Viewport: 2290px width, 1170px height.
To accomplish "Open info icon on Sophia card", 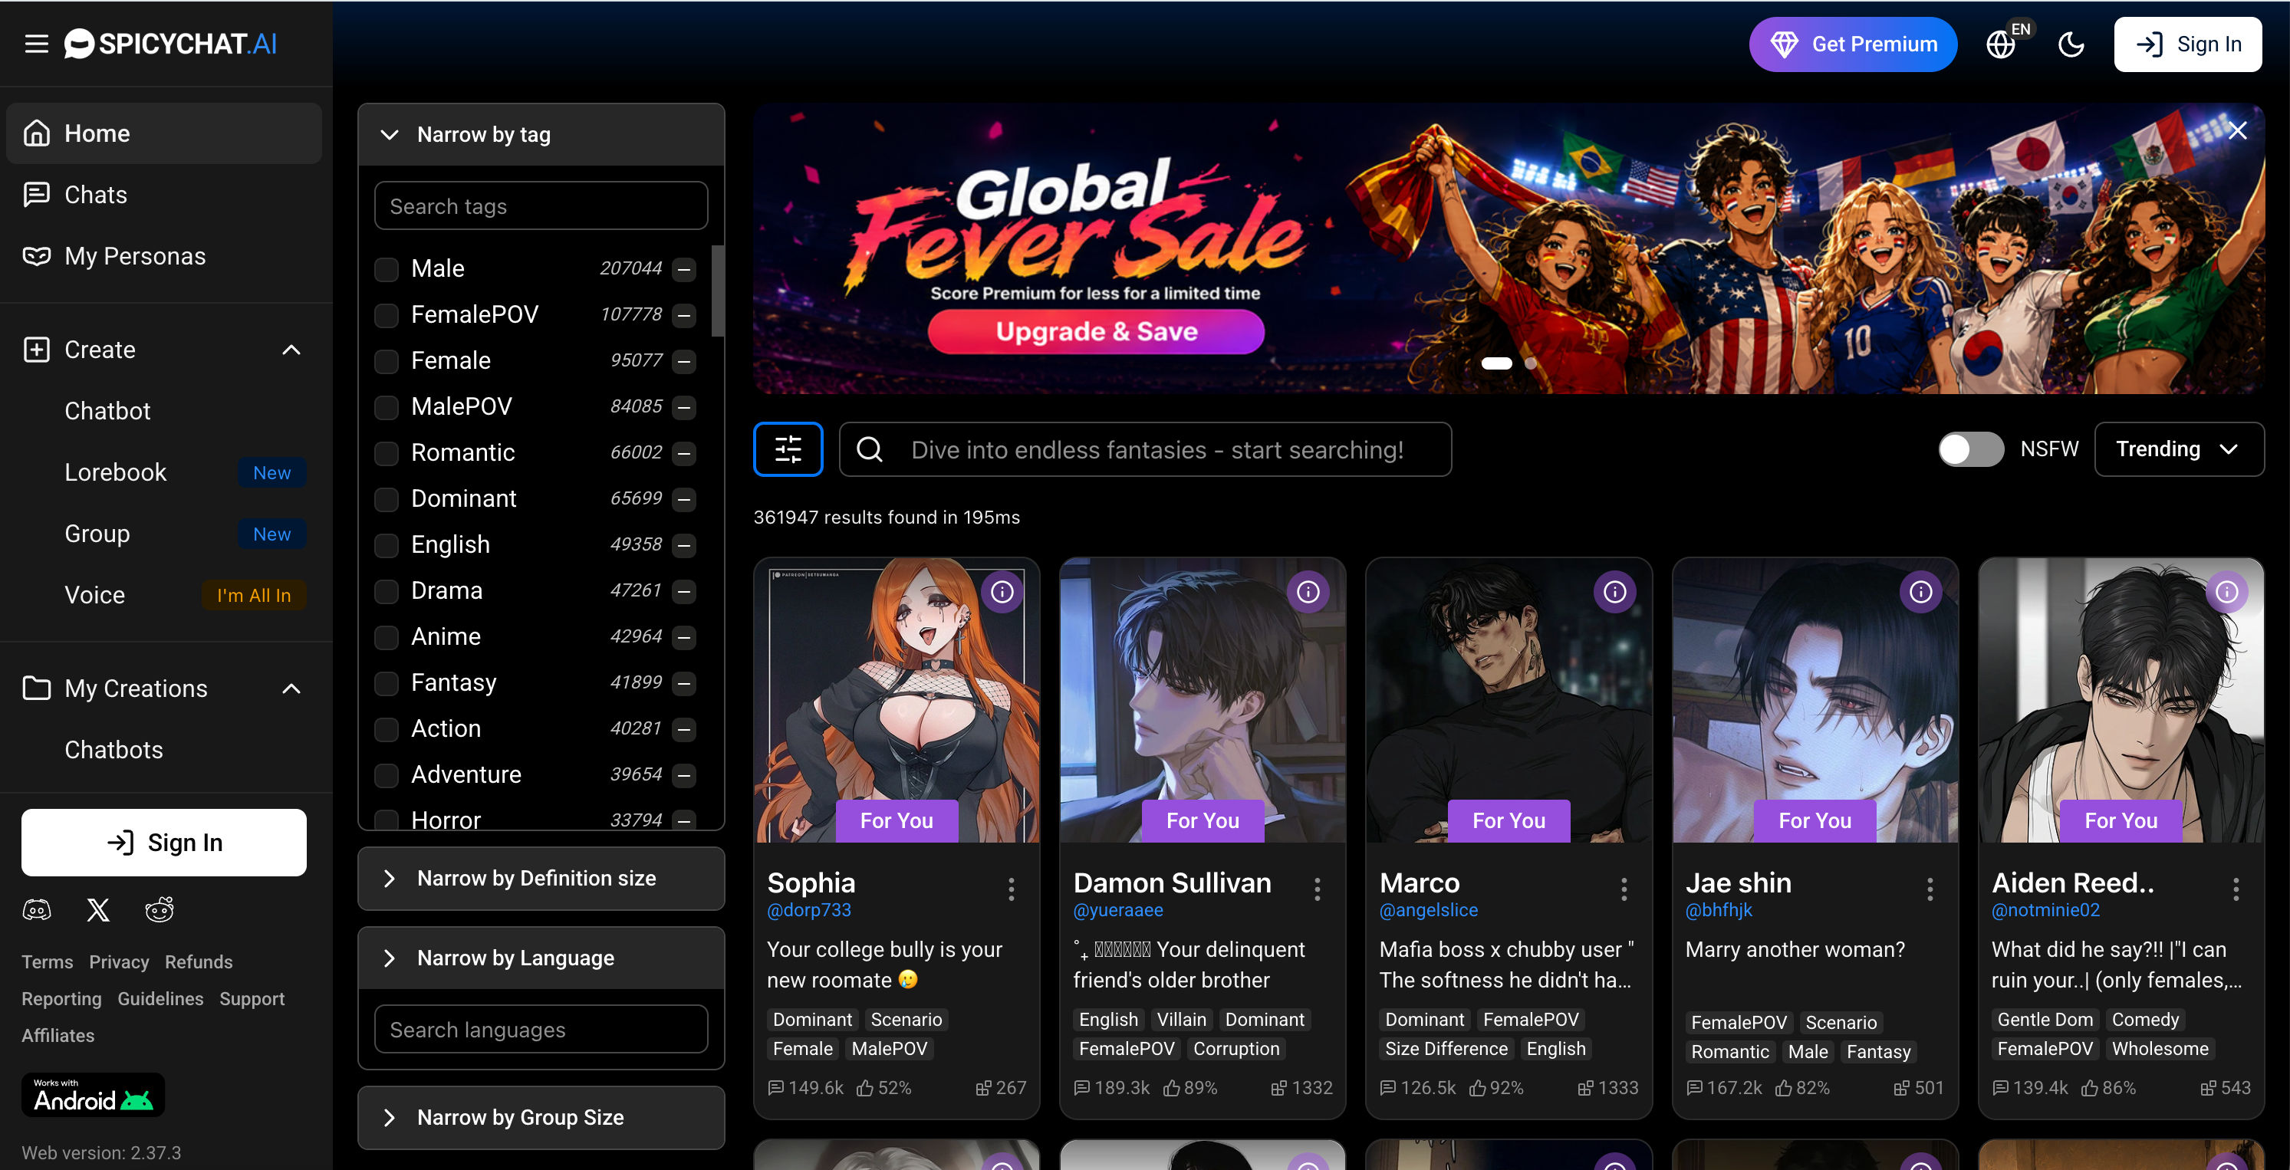I will [x=1002, y=591].
